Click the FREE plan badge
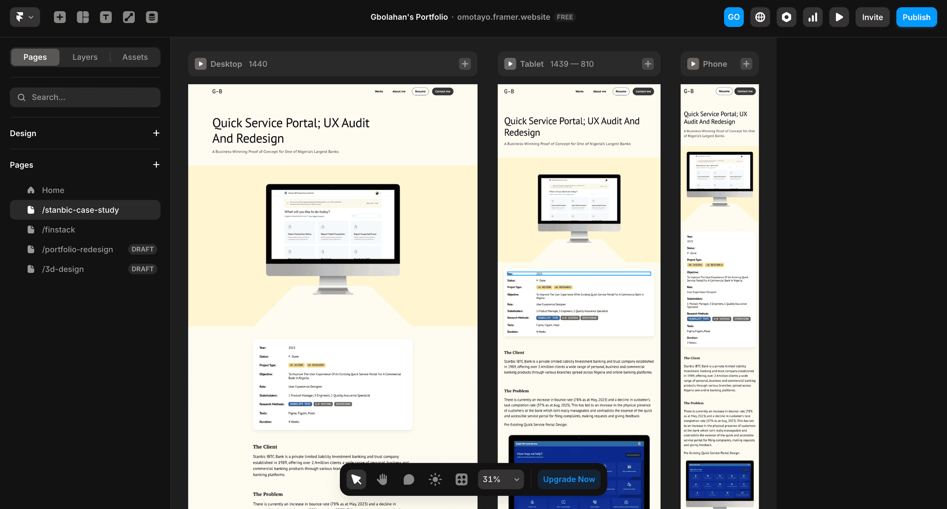947x509 pixels. click(565, 17)
